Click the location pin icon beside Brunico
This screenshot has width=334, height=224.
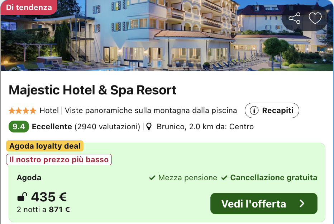point(149,127)
